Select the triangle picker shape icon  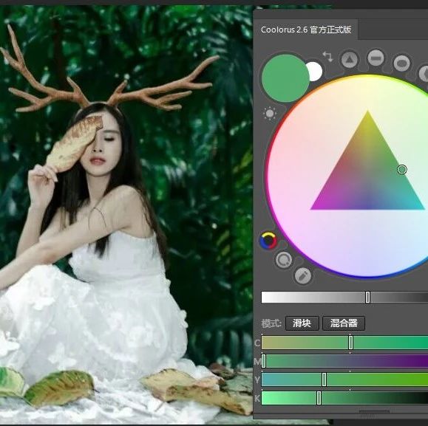pos(350,59)
